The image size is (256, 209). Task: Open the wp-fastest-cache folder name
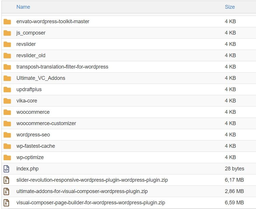tap(36, 146)
